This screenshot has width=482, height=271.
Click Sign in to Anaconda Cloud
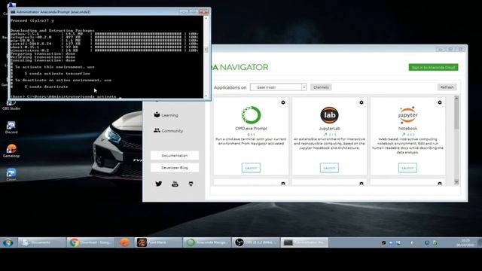click(x=433, y=67)
